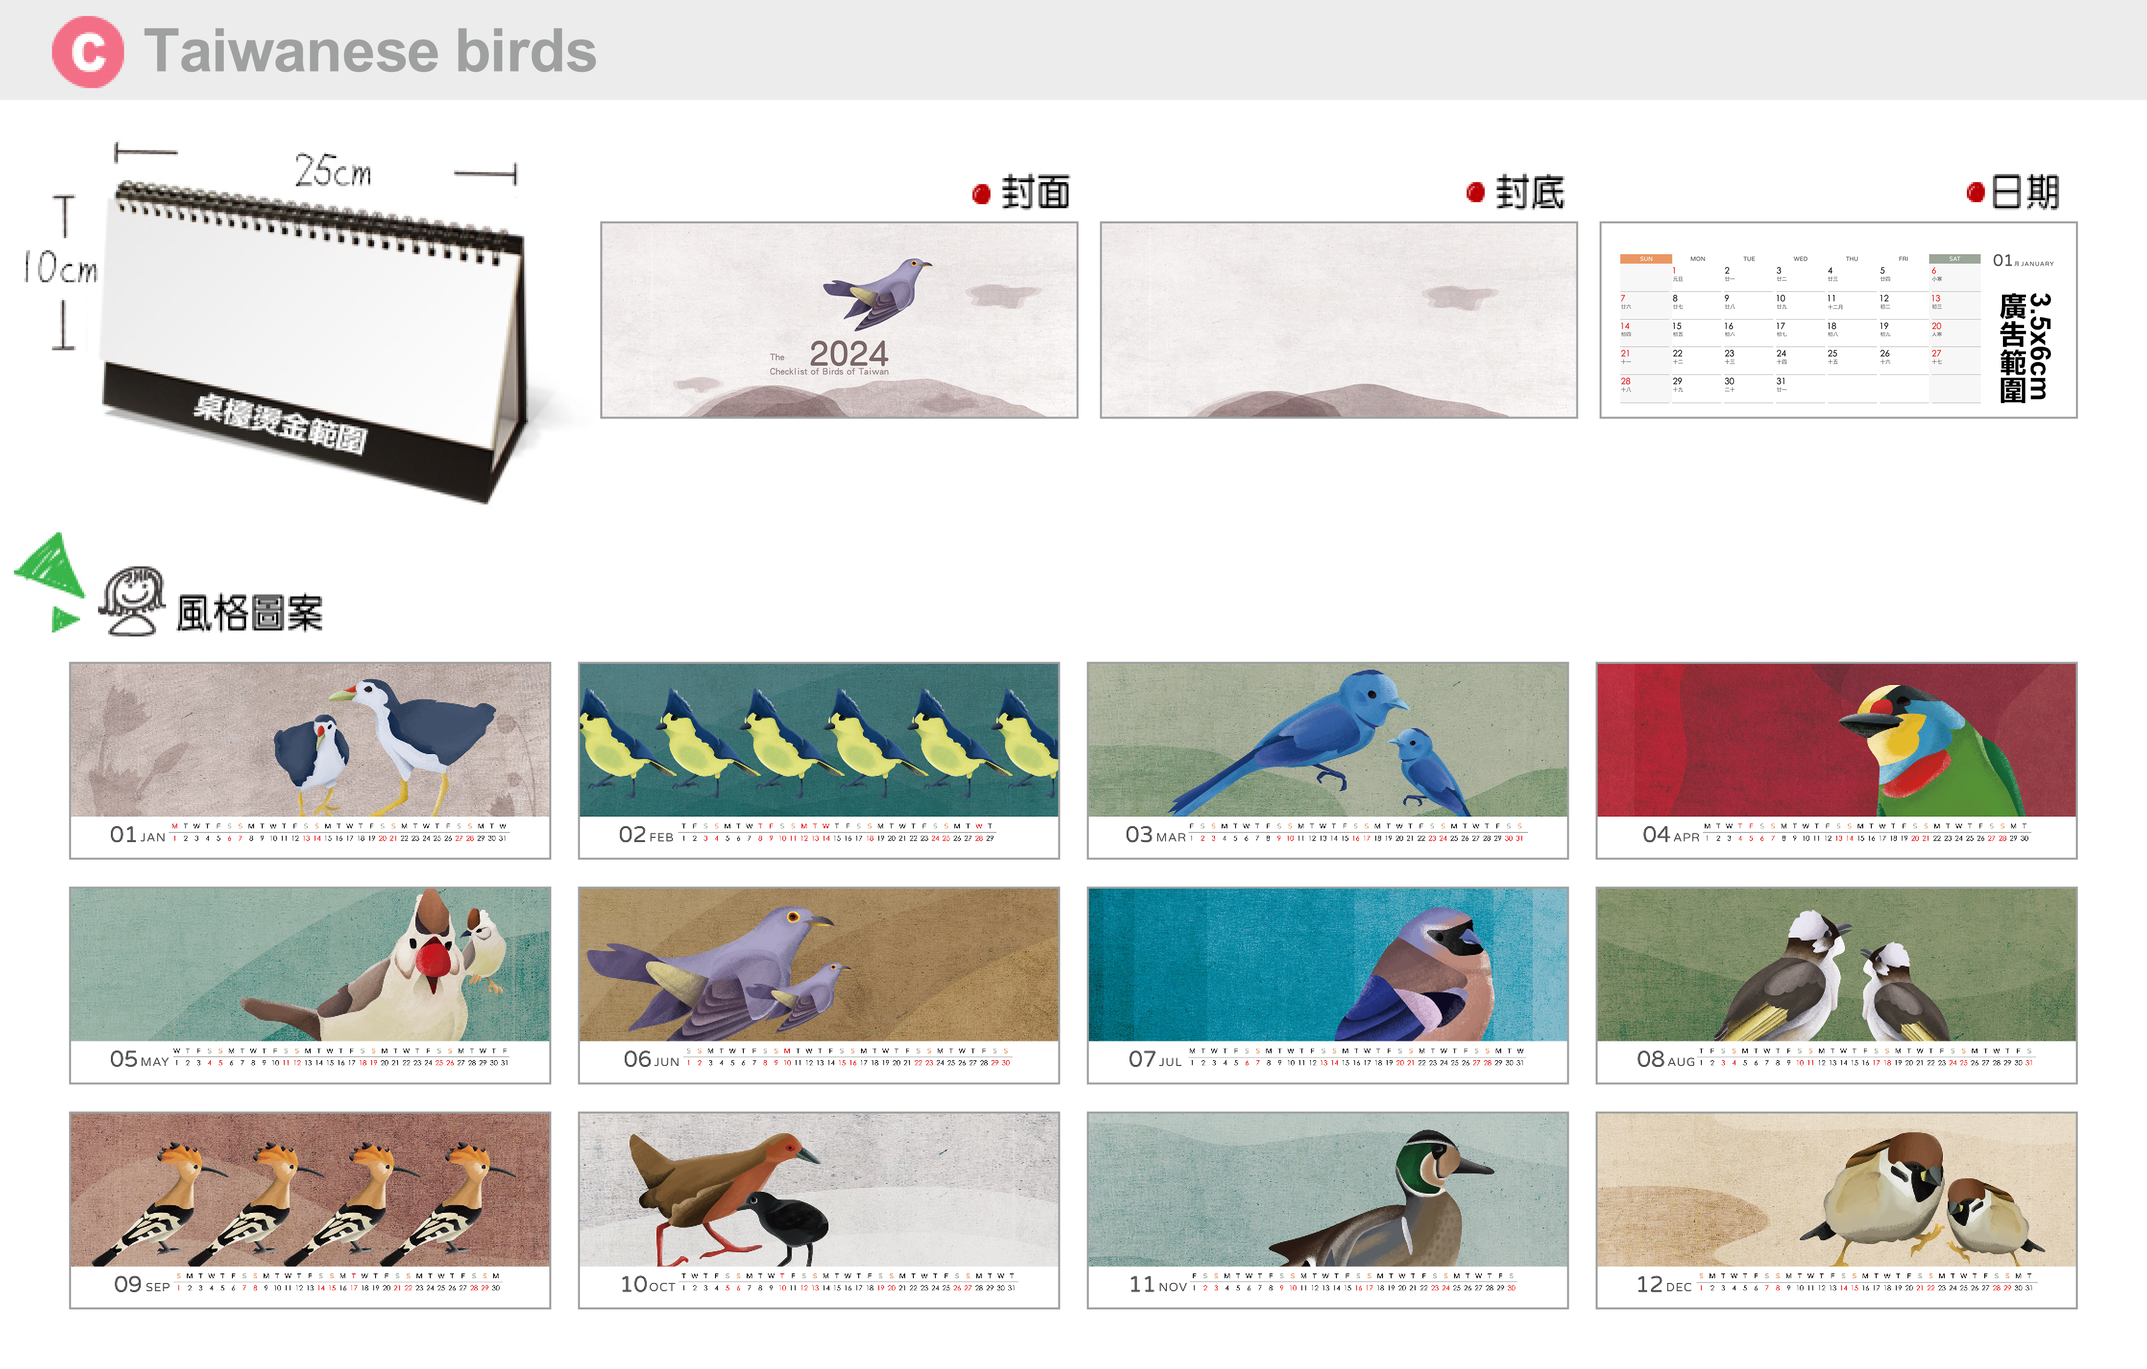
Task: Click the red dot beside 封面
Action: point(981,194)
